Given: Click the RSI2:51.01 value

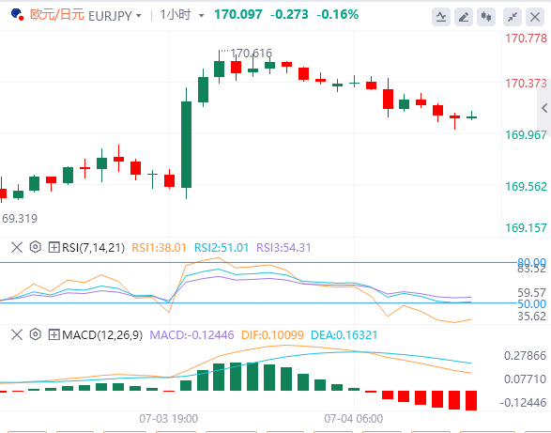Looking at the screenshot, I should point(222,248).
